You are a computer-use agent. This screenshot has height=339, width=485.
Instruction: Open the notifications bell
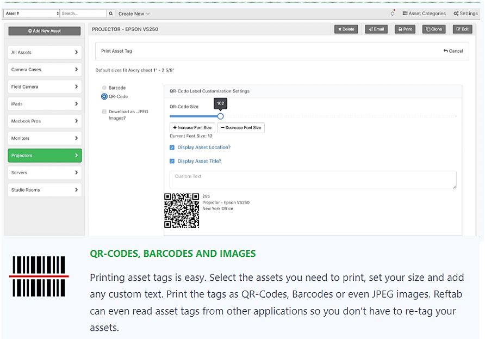click(393, 14)
